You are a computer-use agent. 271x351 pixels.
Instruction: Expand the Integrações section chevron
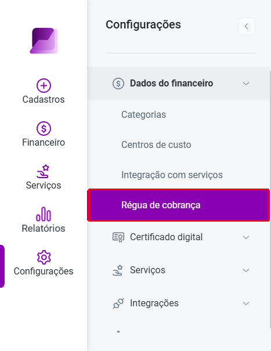click(246, 303)
